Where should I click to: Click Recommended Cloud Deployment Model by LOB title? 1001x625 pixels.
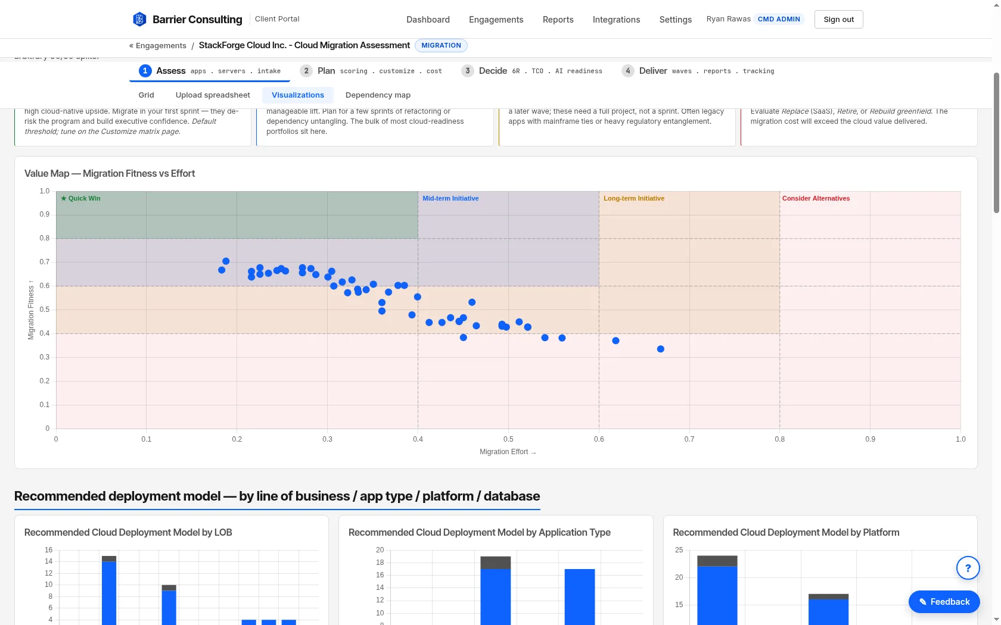click(x=128, y=533)
